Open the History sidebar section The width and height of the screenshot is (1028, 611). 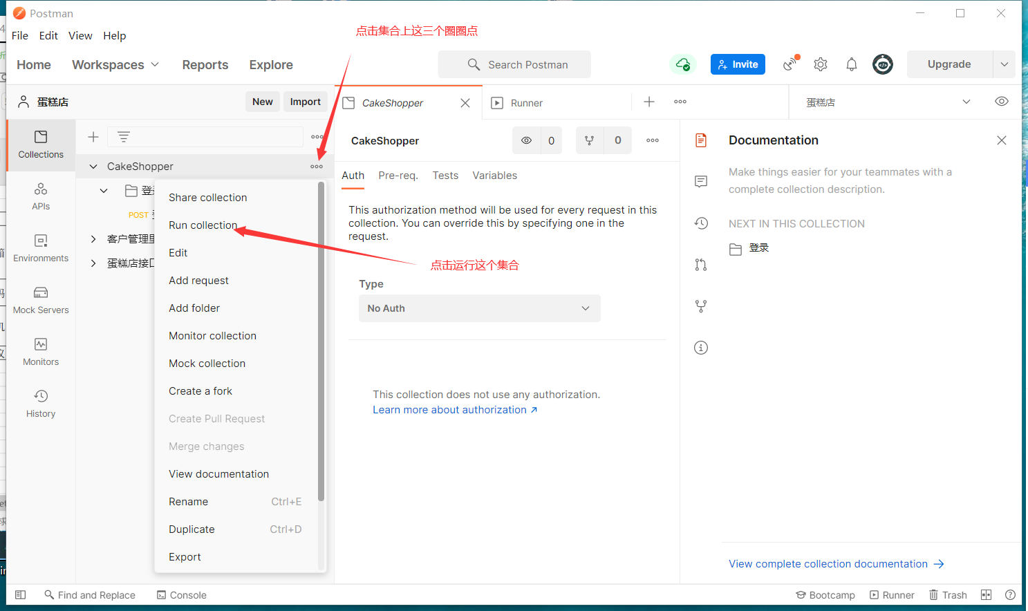click(x=41, y=404)
